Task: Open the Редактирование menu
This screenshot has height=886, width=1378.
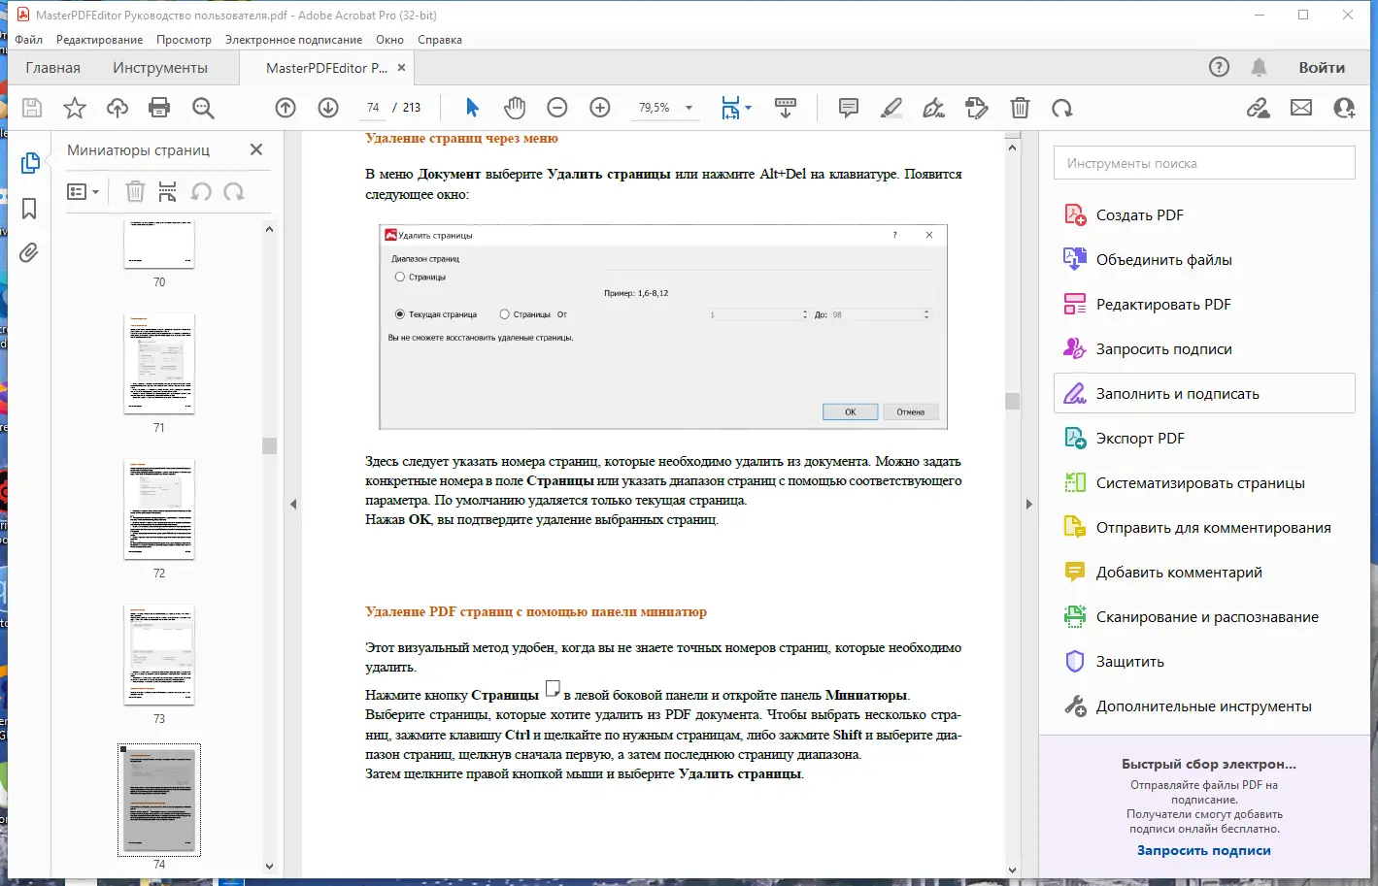Action: tap(99, 40)
